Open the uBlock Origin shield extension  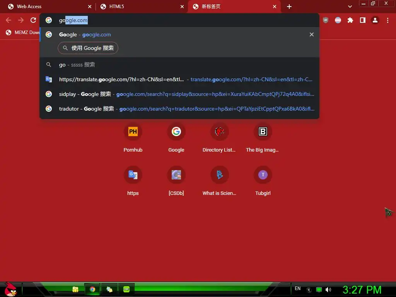326,20
